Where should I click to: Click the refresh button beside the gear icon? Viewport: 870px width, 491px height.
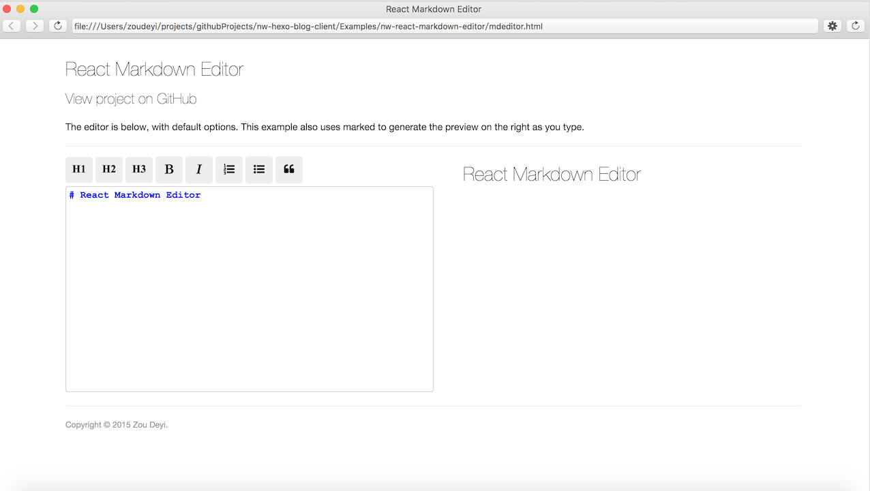pos(856,26)
